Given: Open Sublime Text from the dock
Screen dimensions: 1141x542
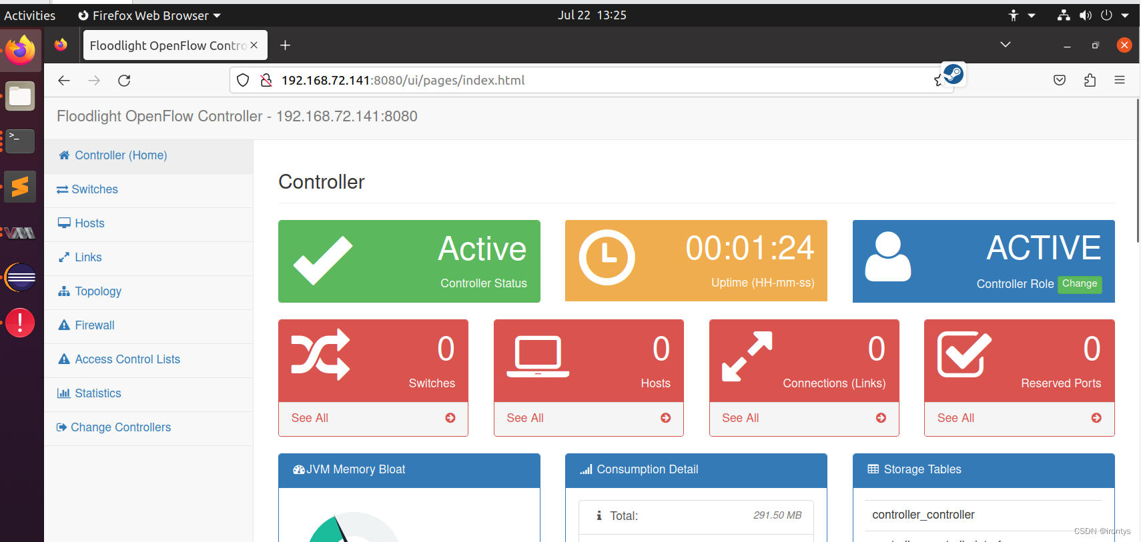Looking at the screenshot, I should (x=20, y=187).
